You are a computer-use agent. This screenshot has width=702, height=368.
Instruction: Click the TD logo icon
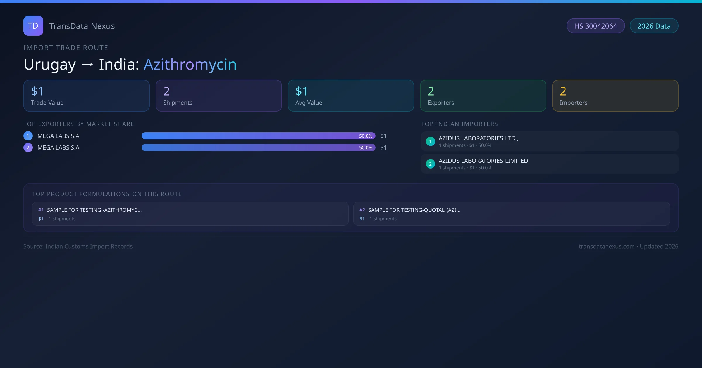click(x=33, y=26)
